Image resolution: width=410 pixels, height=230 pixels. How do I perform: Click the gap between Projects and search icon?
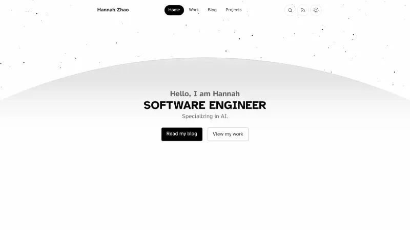264,10
